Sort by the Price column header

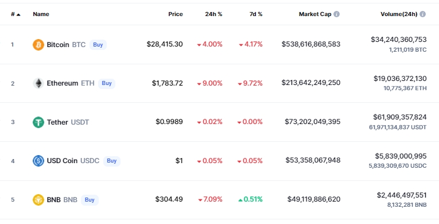click(176, 14)
